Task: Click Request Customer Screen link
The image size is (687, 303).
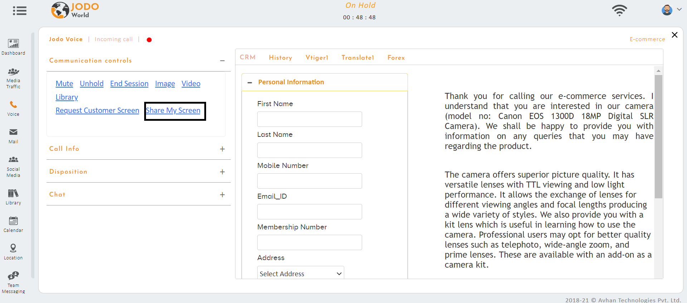Action: point(97,110)
